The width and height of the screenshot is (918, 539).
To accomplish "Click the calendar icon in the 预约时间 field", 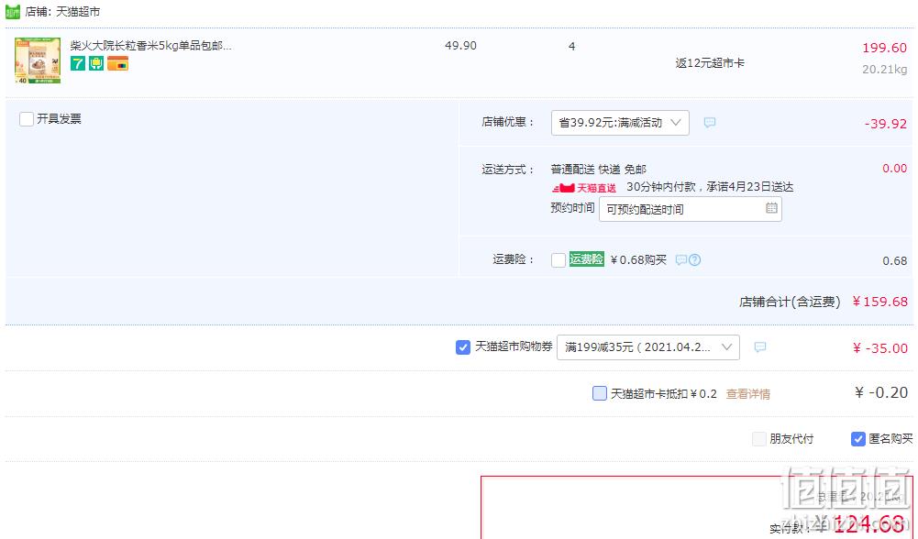I will 771,208.
